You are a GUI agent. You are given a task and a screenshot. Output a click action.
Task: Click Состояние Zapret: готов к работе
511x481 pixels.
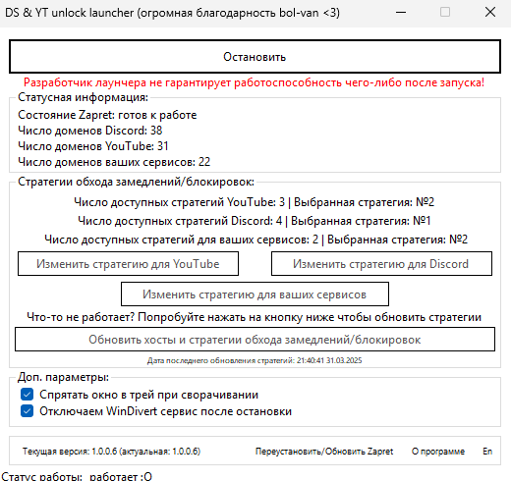click(107, 115)
